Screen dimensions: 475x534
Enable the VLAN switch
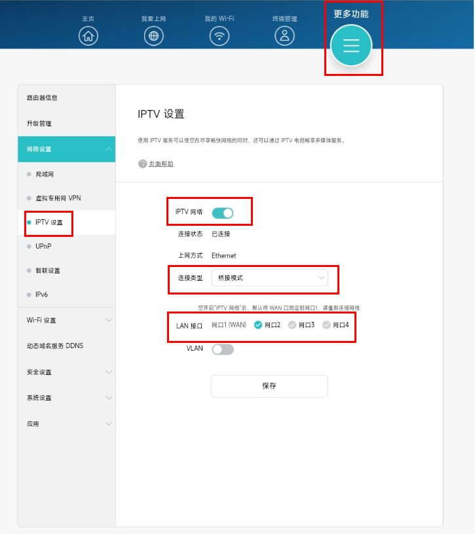pos(223,349)
